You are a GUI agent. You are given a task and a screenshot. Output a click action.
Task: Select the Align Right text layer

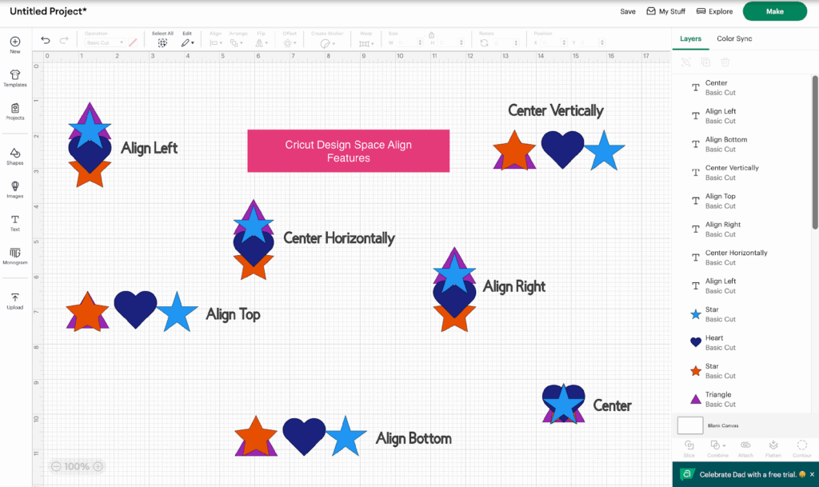[741, 230]
